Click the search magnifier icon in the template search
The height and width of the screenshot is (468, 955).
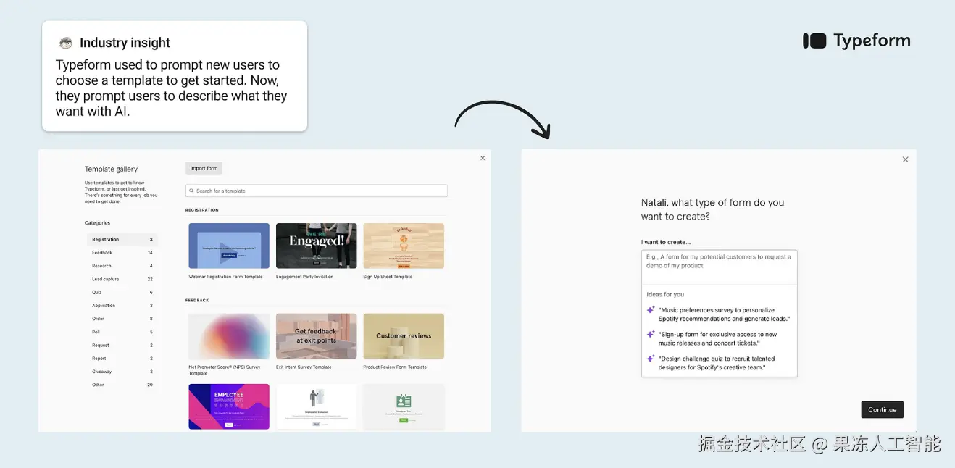coord(191,191)
